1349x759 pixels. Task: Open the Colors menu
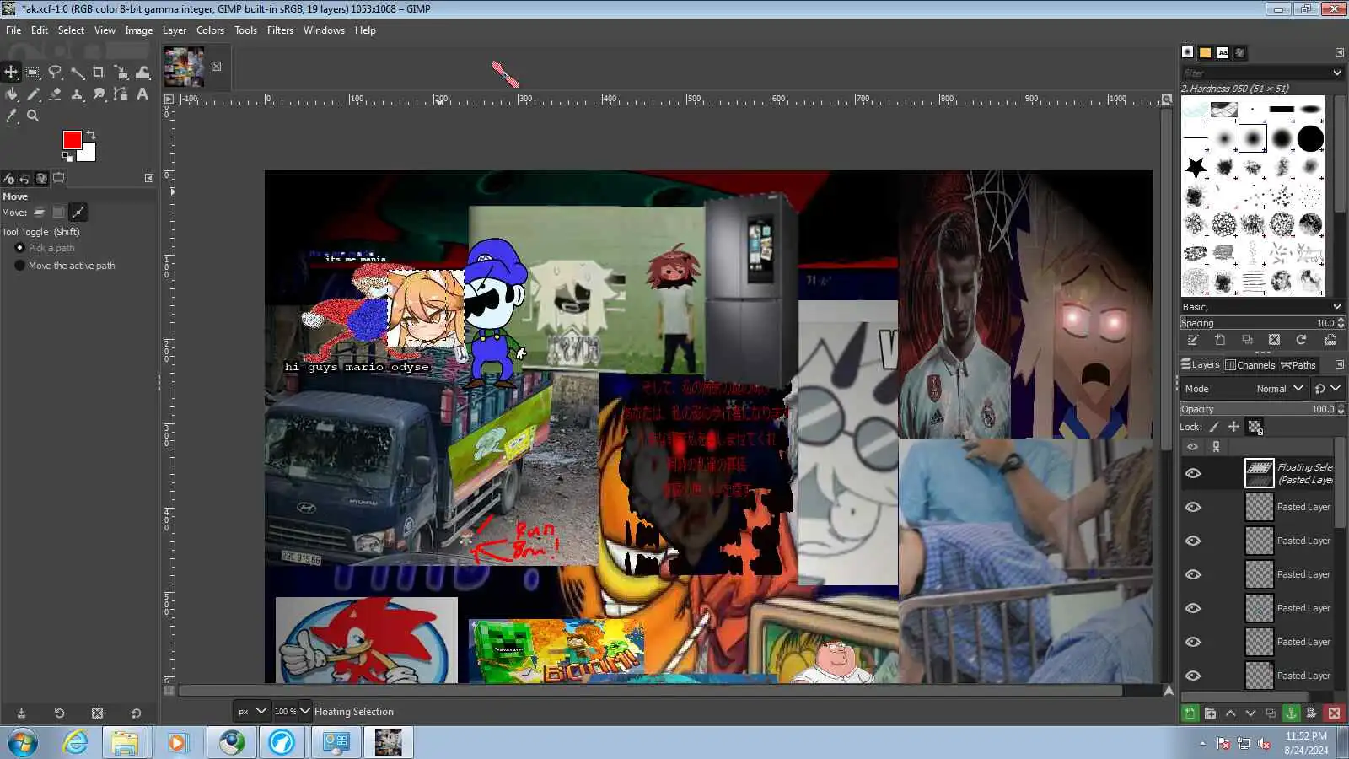click(211, 30)
